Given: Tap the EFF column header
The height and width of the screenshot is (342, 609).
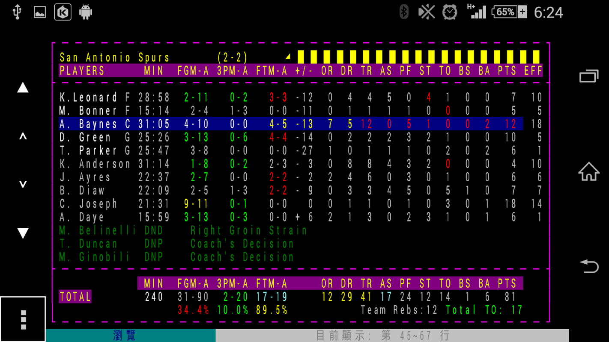Looking at the screenshot, I should (534, 71).
